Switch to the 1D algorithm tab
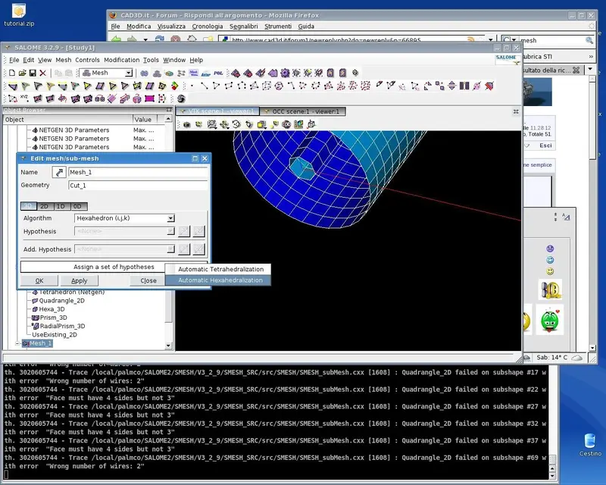 pyautogui.click(x=61, y=206)
